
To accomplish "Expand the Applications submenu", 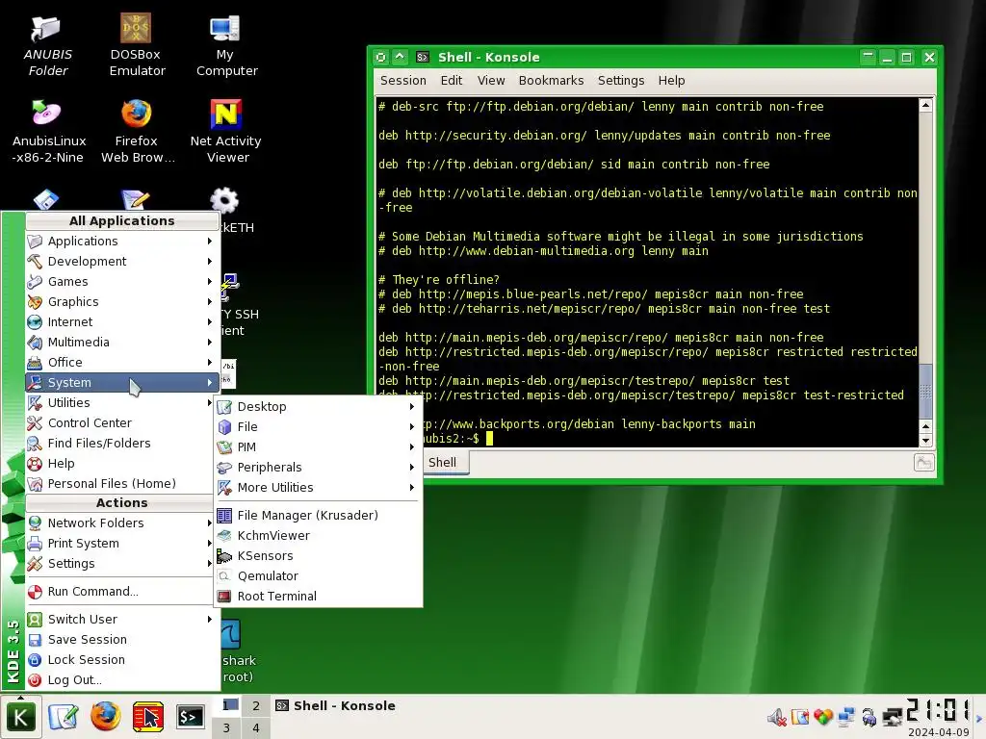I will point(121,241).
